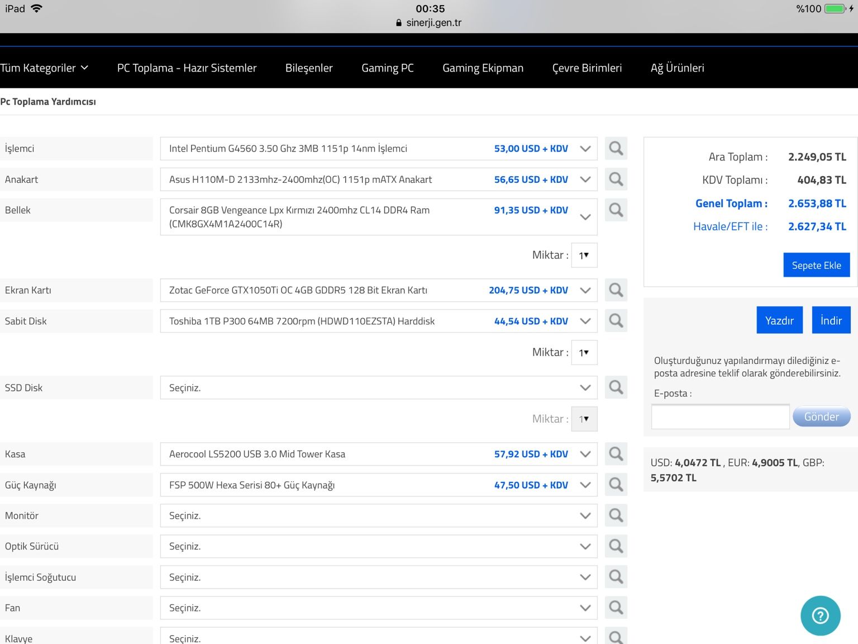Open the Tüm Kategoriler menu
This screenshot has width=858, height=644.
(x=44, y=68)
